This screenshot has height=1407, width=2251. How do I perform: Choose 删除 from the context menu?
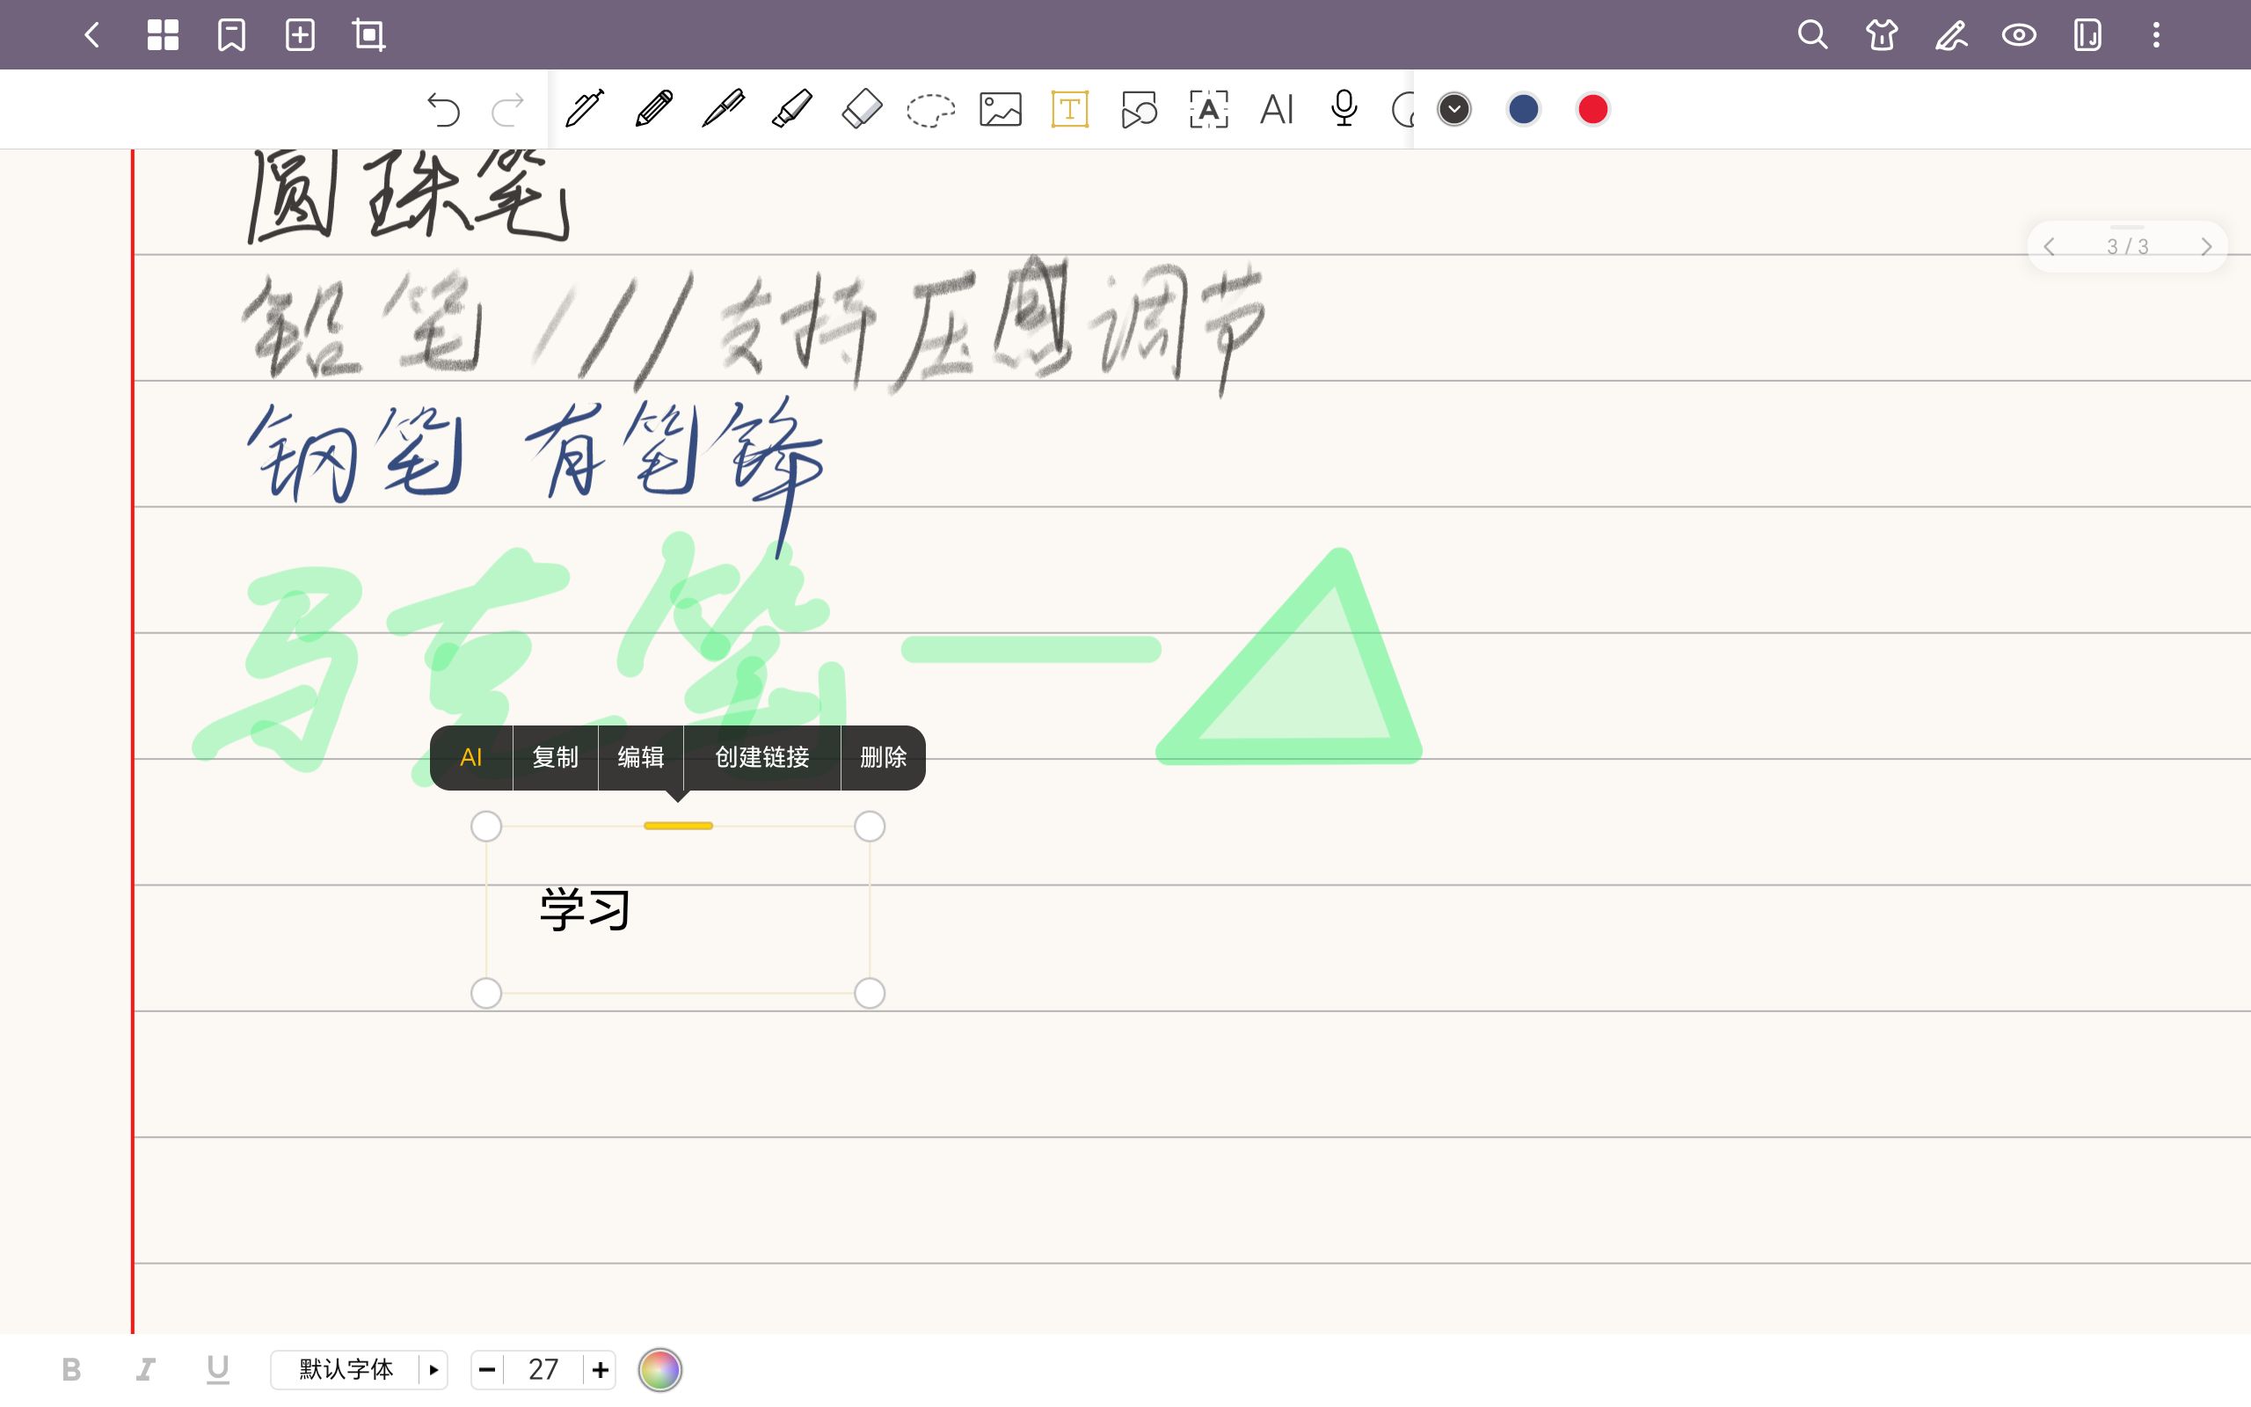(883, 757)
